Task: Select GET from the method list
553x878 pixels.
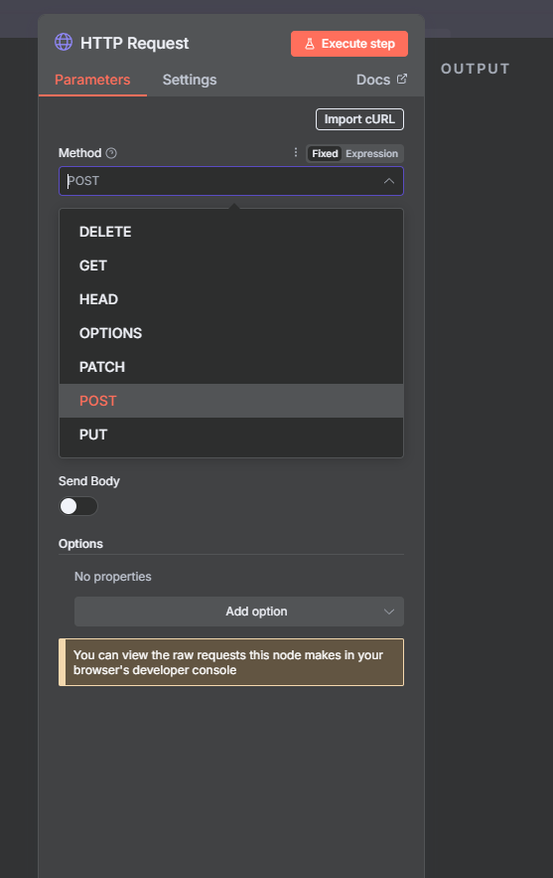Action: [x=231, y=265]
